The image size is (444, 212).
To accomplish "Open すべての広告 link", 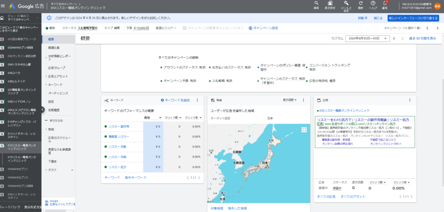I will [x=327, y=196].
